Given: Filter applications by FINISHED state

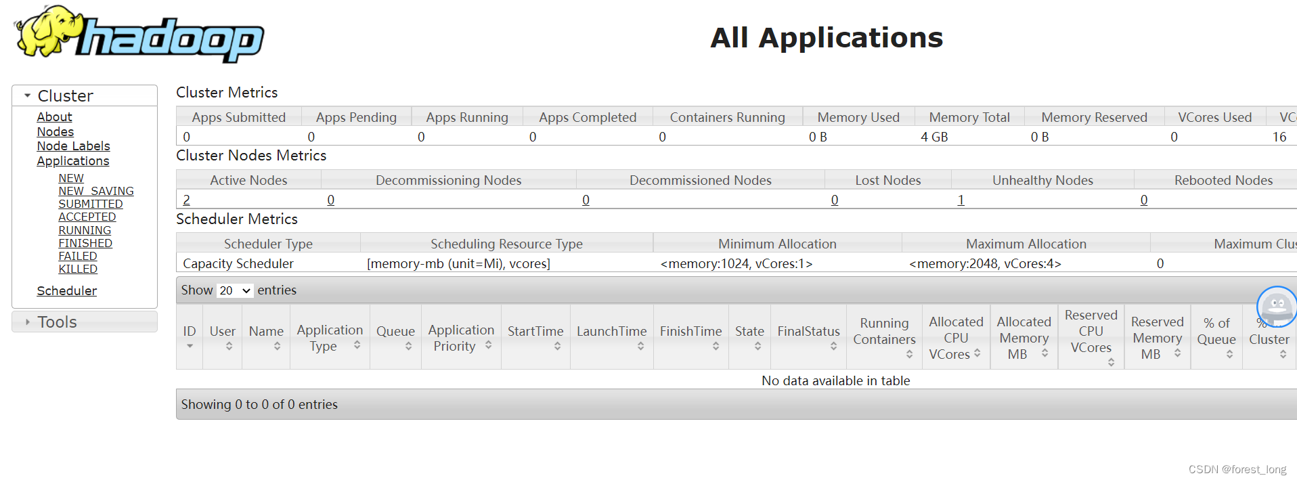Looking at the screenshot, I should 85,243.
